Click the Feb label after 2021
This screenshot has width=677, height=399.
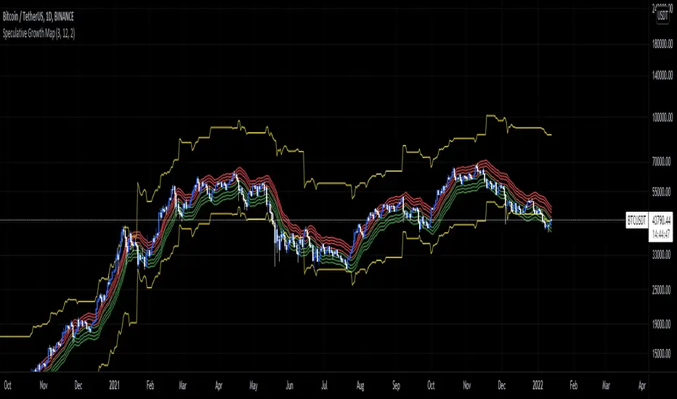[150, 385]
